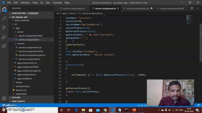
Task: Collapse the server folder
Action: pos(31,32)
